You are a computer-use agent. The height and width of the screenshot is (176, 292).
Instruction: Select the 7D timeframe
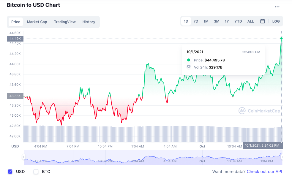(x=196, y=21)
